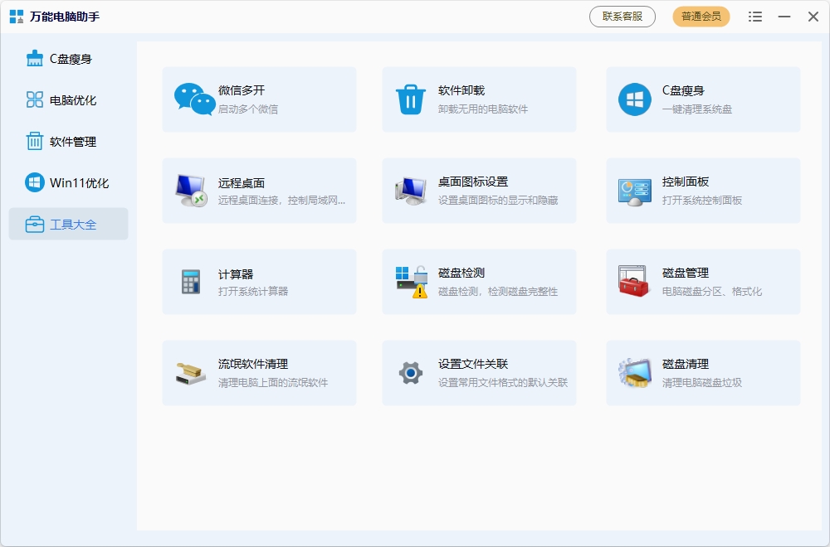Open 设置文件关联 gear icon
Viewport: 830px width, 547px height.
click(x=410, y=373)
